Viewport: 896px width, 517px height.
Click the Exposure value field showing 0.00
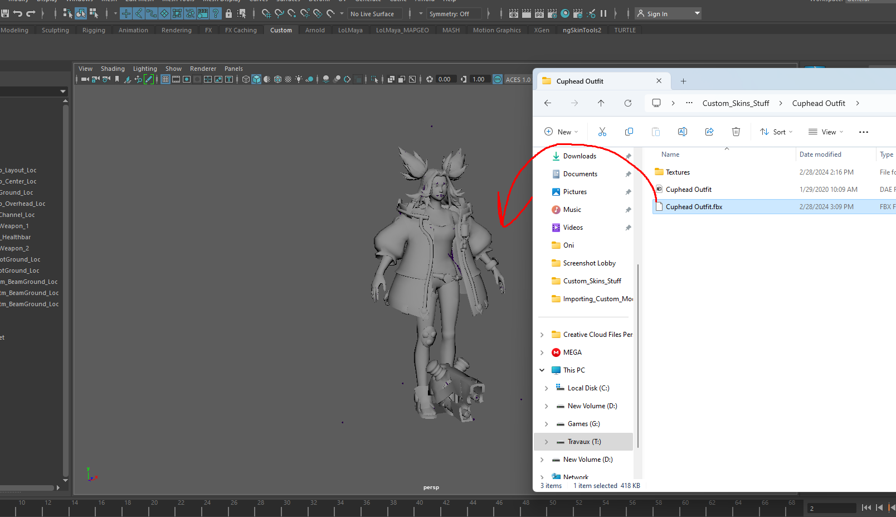(446, 79)
